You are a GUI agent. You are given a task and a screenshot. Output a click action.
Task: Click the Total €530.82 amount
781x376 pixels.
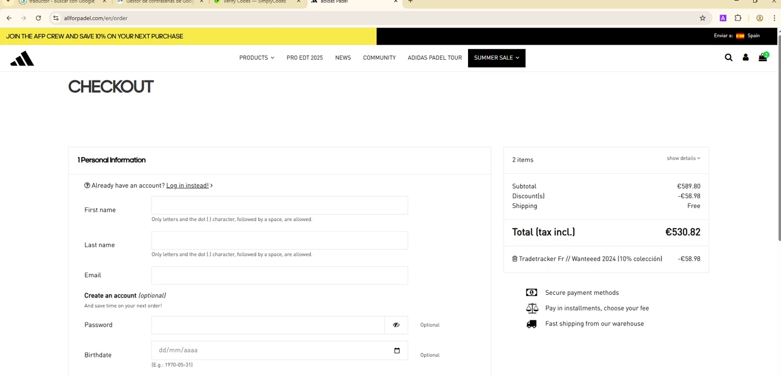(x=683, y=232)
